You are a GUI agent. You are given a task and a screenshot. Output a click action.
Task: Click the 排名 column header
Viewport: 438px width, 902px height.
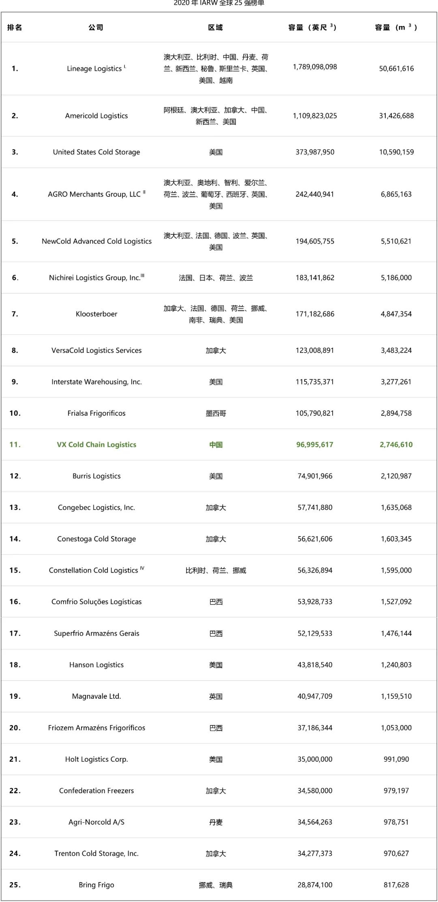pyautogui.click(x=15, y=28)
